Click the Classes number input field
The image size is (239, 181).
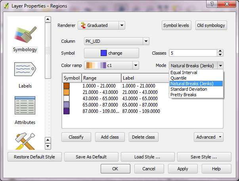coord(192,53)
